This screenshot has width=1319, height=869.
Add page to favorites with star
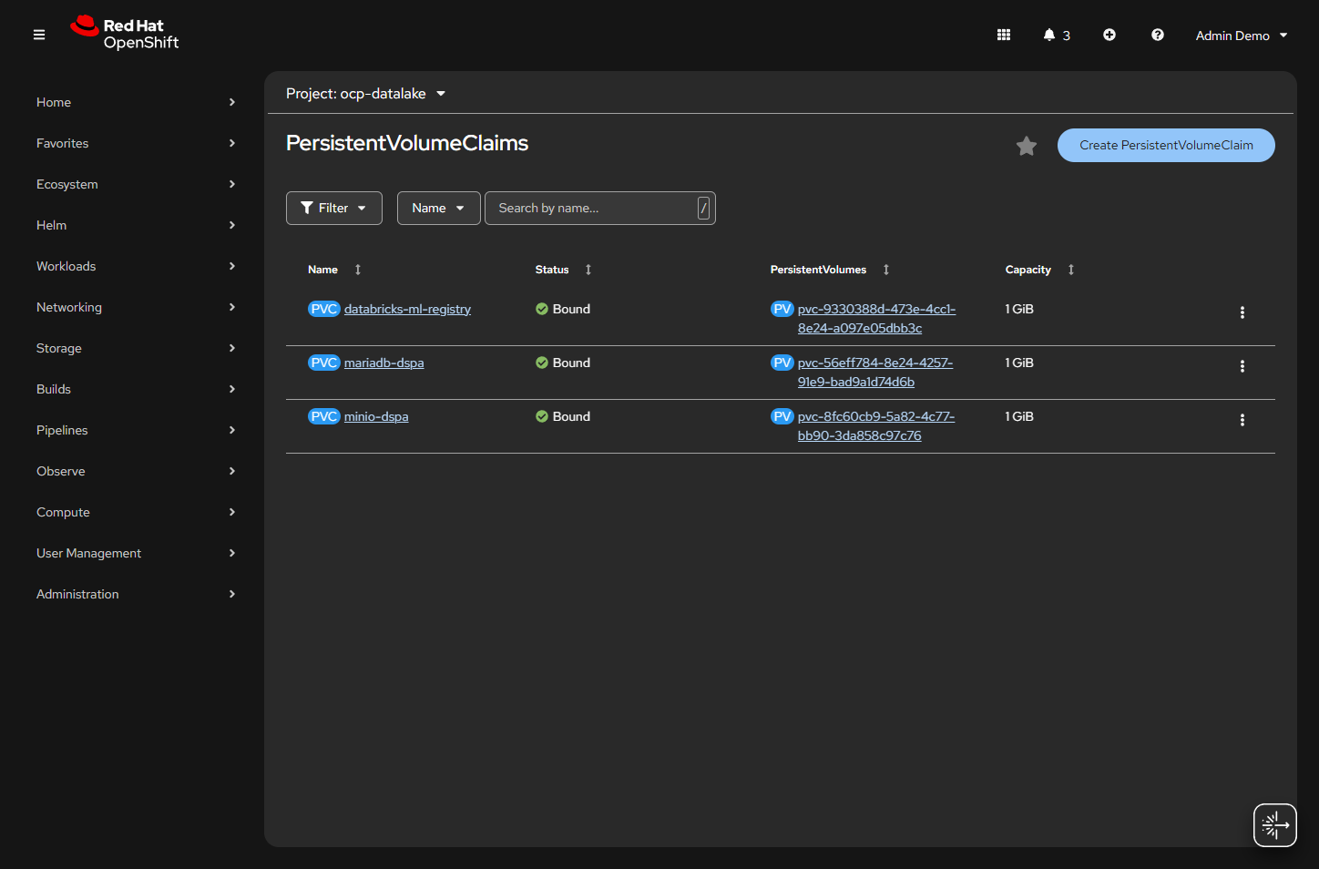click(1027, 146)
